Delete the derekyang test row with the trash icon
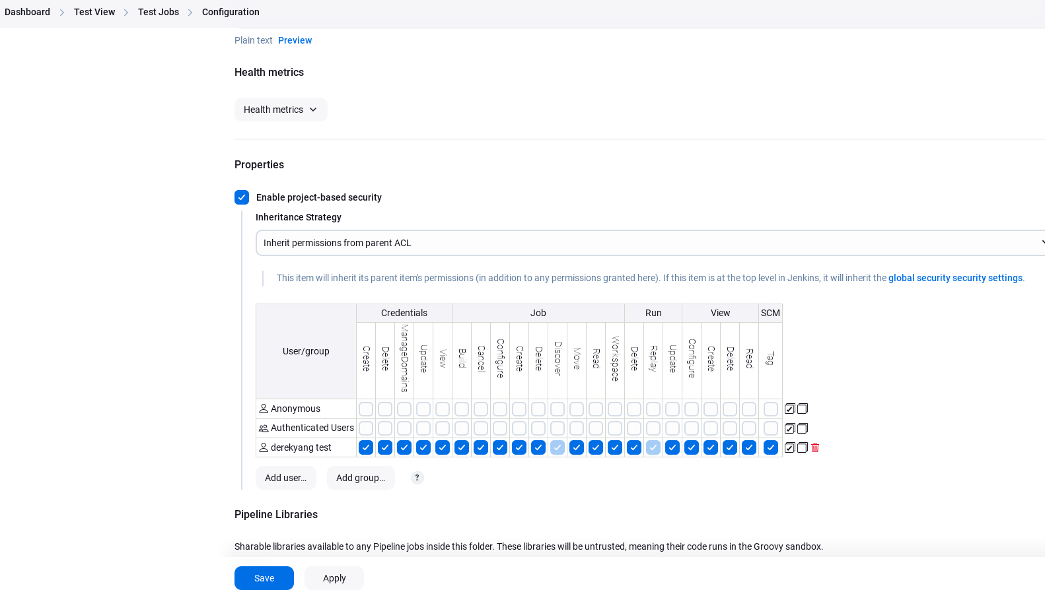 [x=815, y=447]
